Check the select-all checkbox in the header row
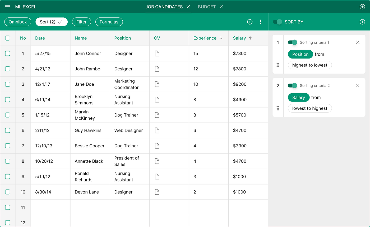Screen dimensions: 370x227 coord(8,38)
